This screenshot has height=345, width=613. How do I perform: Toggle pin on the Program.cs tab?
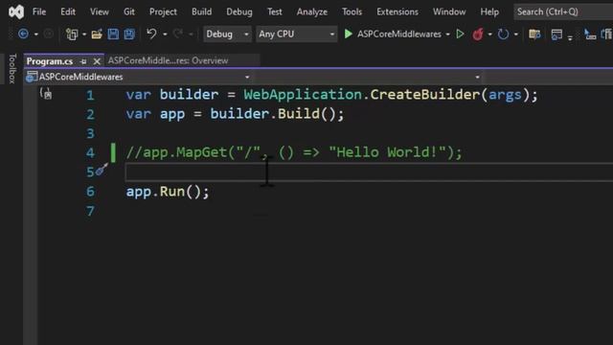coord(83,61)
